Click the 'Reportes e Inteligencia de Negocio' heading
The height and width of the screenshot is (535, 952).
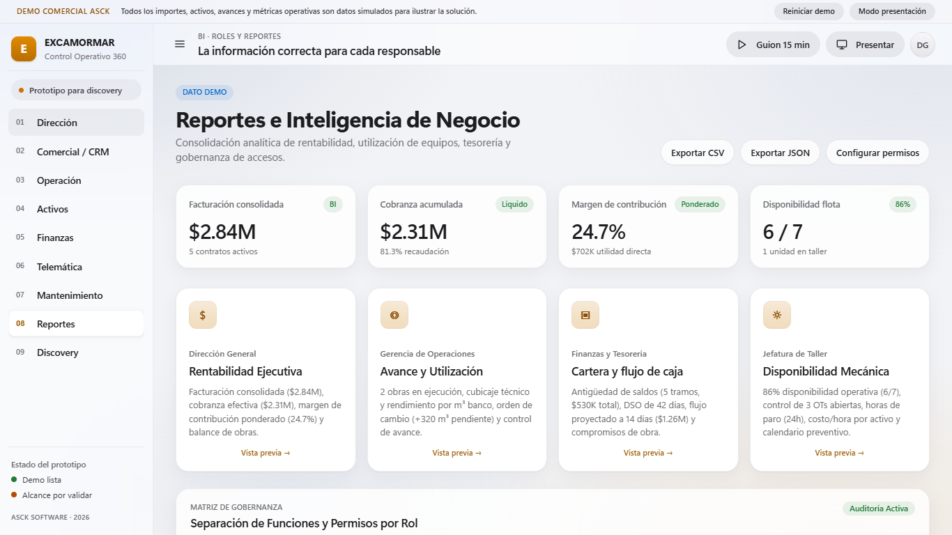click(348, 120)
